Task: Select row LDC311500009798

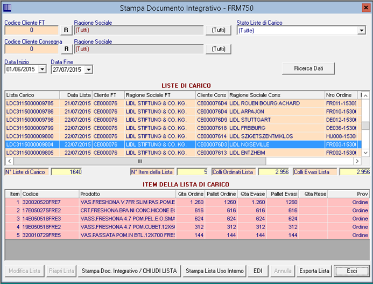Action: [x=183, y=120]
